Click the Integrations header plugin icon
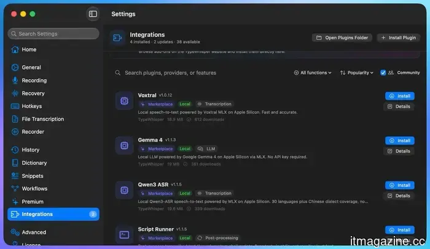The width and height of the screenshot is (430, 249). pyautogui.click(x=117, y=38)
